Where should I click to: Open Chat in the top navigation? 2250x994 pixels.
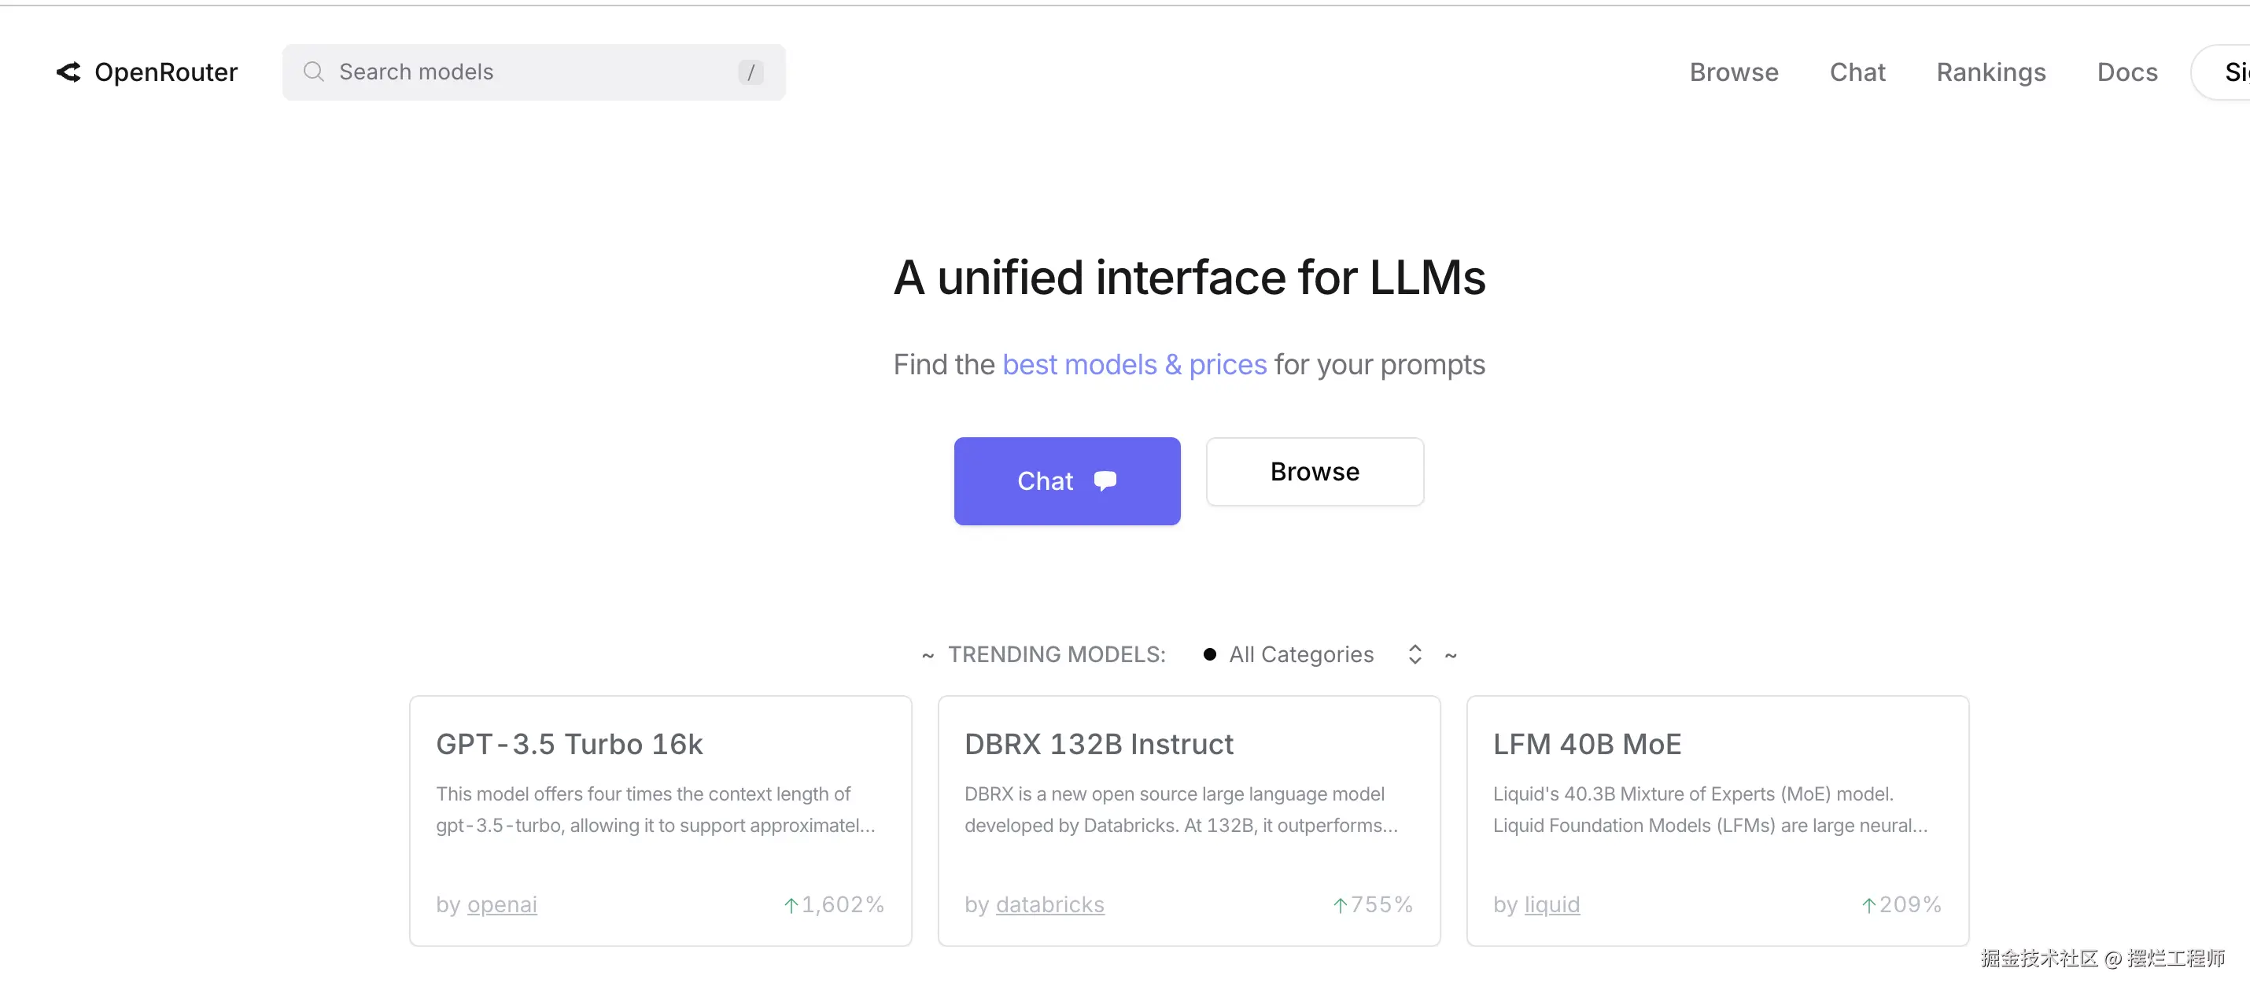[x=1857, y=72]
